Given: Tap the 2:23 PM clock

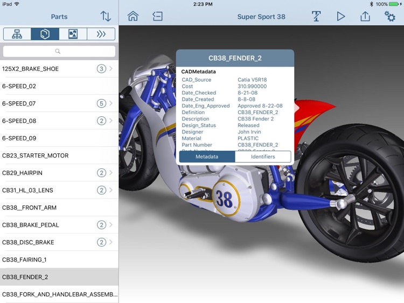Looking at the screenshot, I should point(203,4).
